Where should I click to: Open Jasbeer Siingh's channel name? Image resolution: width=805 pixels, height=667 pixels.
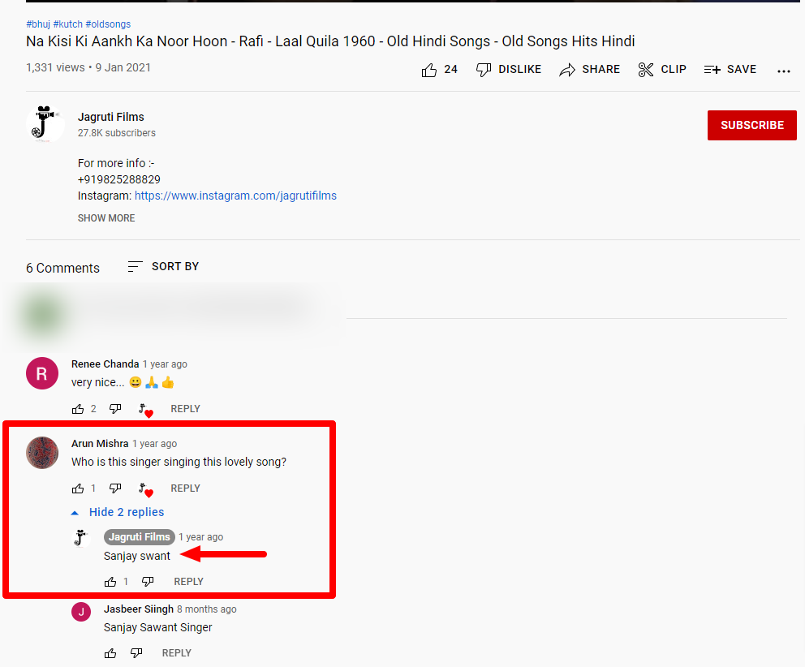tap(139, 609)
